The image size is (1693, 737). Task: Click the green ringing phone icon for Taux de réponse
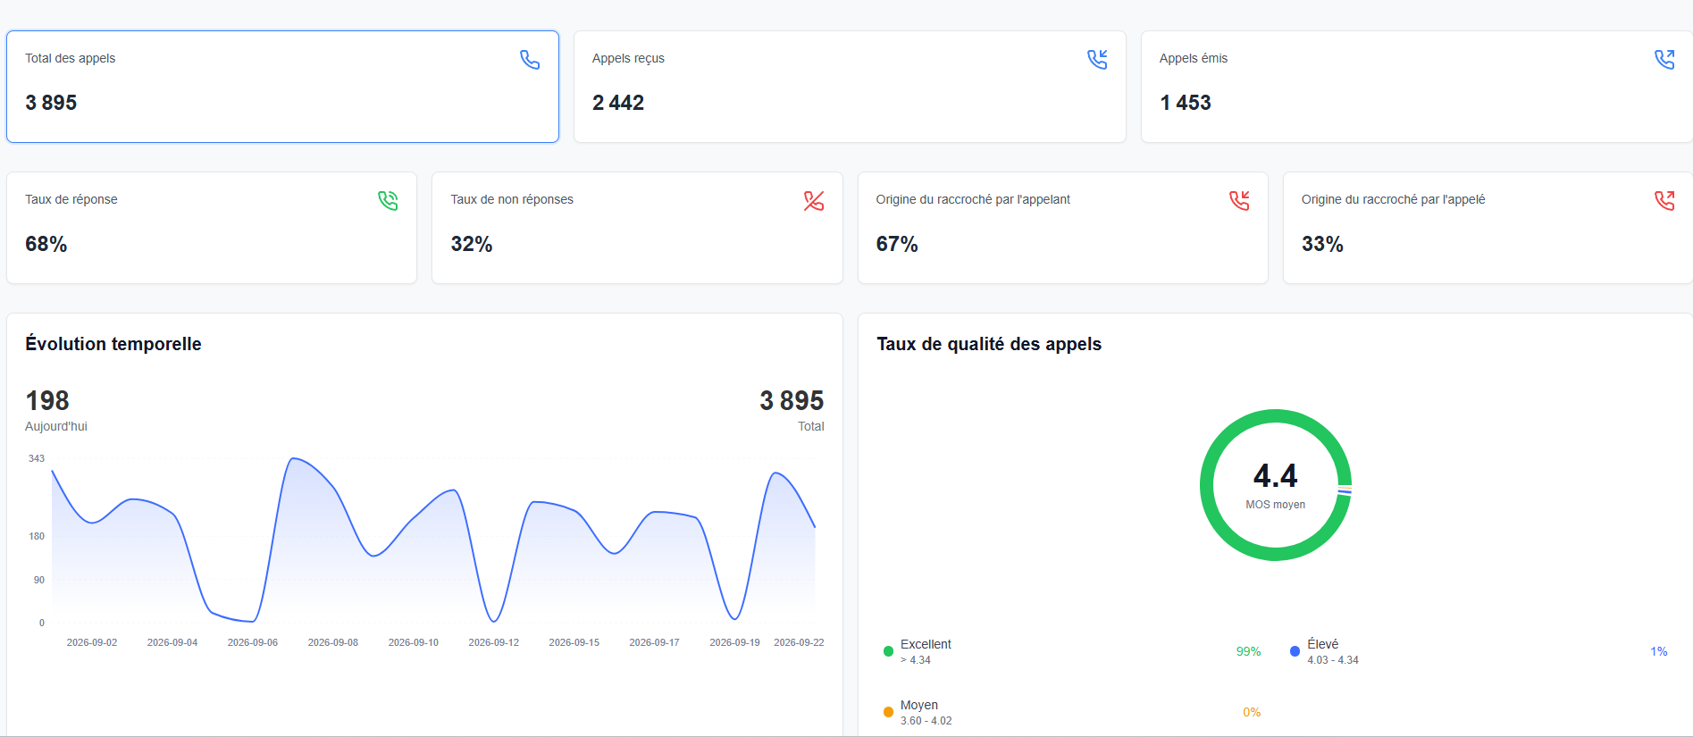point(388,200)
